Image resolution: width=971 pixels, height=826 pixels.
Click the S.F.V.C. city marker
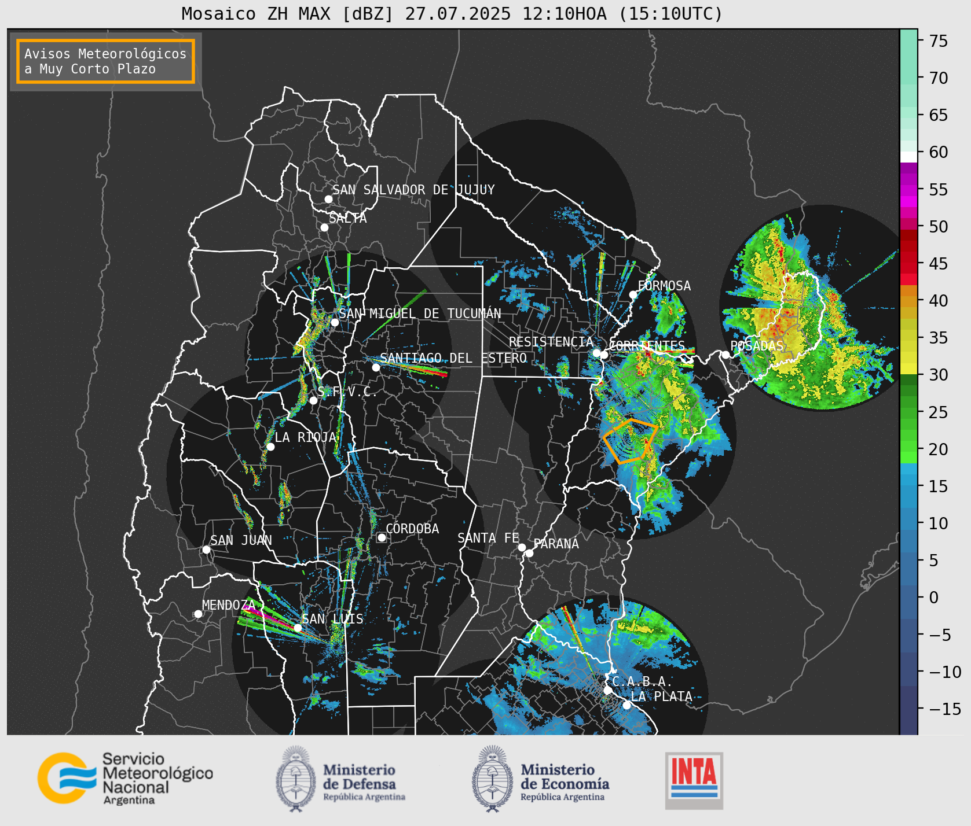313,400
